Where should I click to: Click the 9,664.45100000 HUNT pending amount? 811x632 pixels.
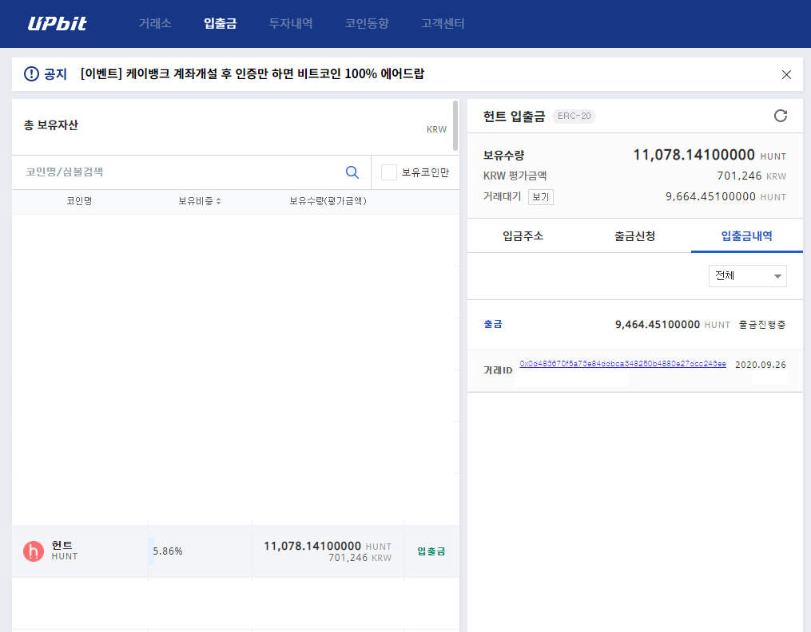726,197
